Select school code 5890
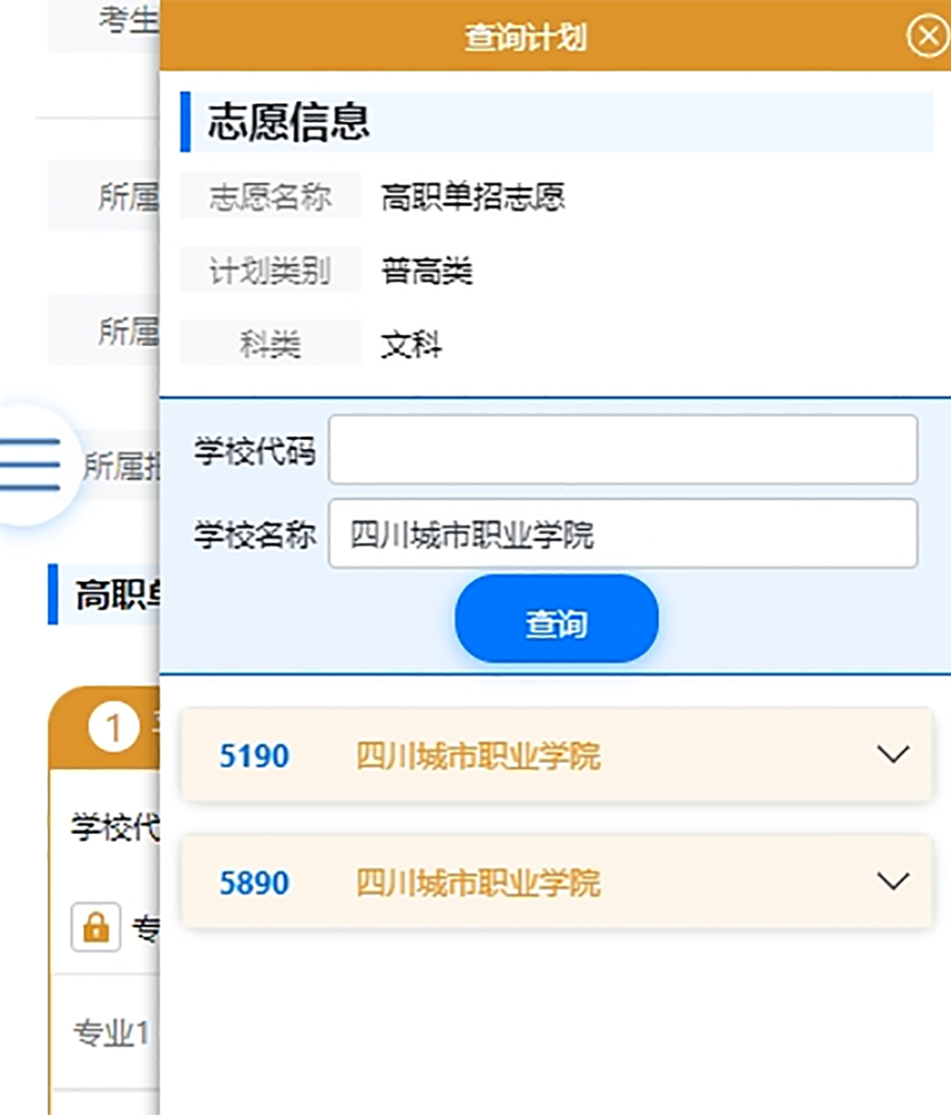Viewport: 951px width, 1115px height. pyautogui.click(x=254, y=883)
